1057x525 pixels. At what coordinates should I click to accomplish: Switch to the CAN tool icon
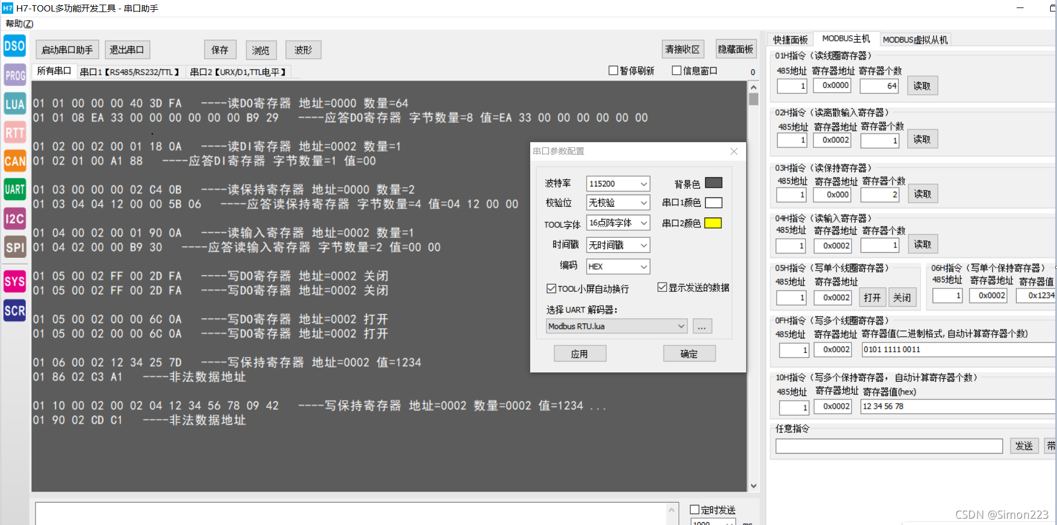pyautogui.click(x=14, y=161)
